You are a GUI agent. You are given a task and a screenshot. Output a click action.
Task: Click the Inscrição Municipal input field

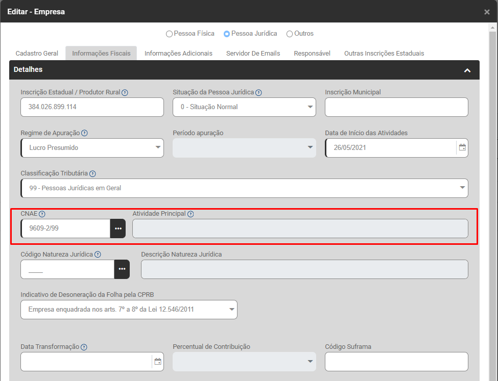pyautogui.click(x=396, y=107)
